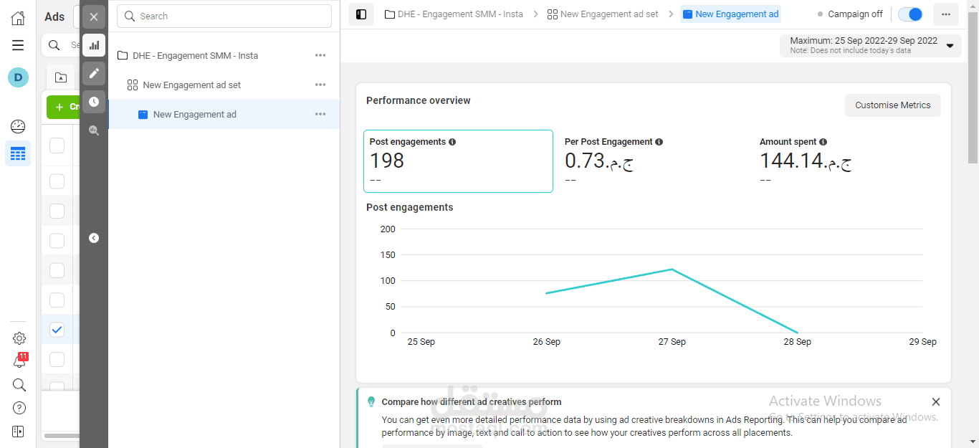Open the notifications bell icon
Image resolution: width=979 pixels, height=448 pixels.
[x=19, y=361]
